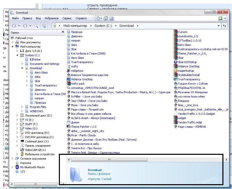Screen dimensions: 232x189
Task: Click Мой компьютер in the address breadcrumb
Action: click(75, 26)
